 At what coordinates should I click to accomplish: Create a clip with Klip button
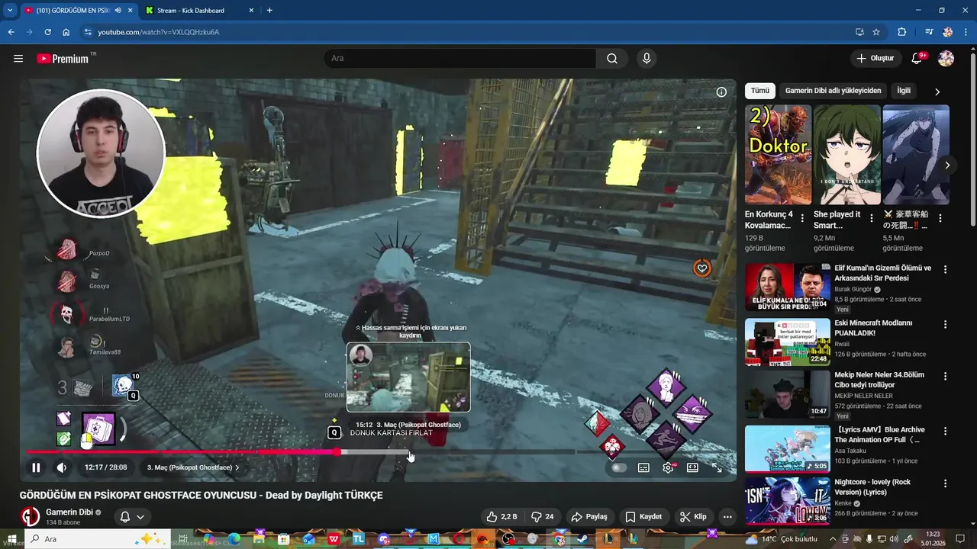point(693,516)
